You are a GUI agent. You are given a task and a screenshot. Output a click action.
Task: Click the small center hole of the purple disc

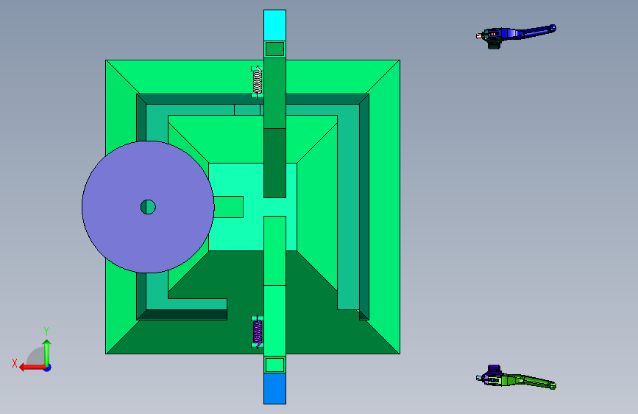(x=148, y=207)
